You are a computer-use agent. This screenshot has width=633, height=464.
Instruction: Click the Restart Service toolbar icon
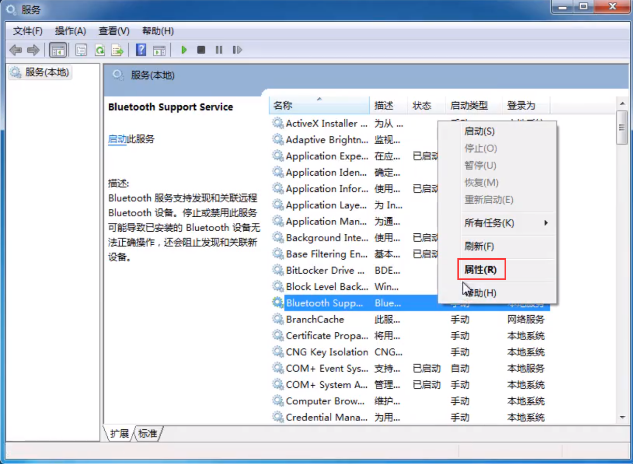(x=237, y=50)
